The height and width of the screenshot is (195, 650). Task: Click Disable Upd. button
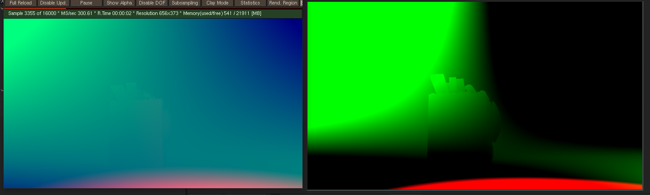click(x=53, y=3)
